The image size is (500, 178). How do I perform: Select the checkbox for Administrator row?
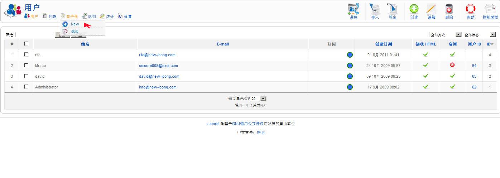click(x=26, y=87)
